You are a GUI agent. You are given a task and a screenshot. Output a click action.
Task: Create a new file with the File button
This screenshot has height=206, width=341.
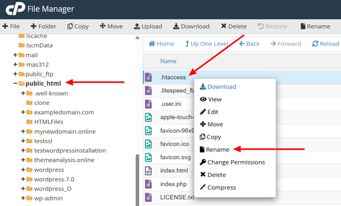point(11,26)
